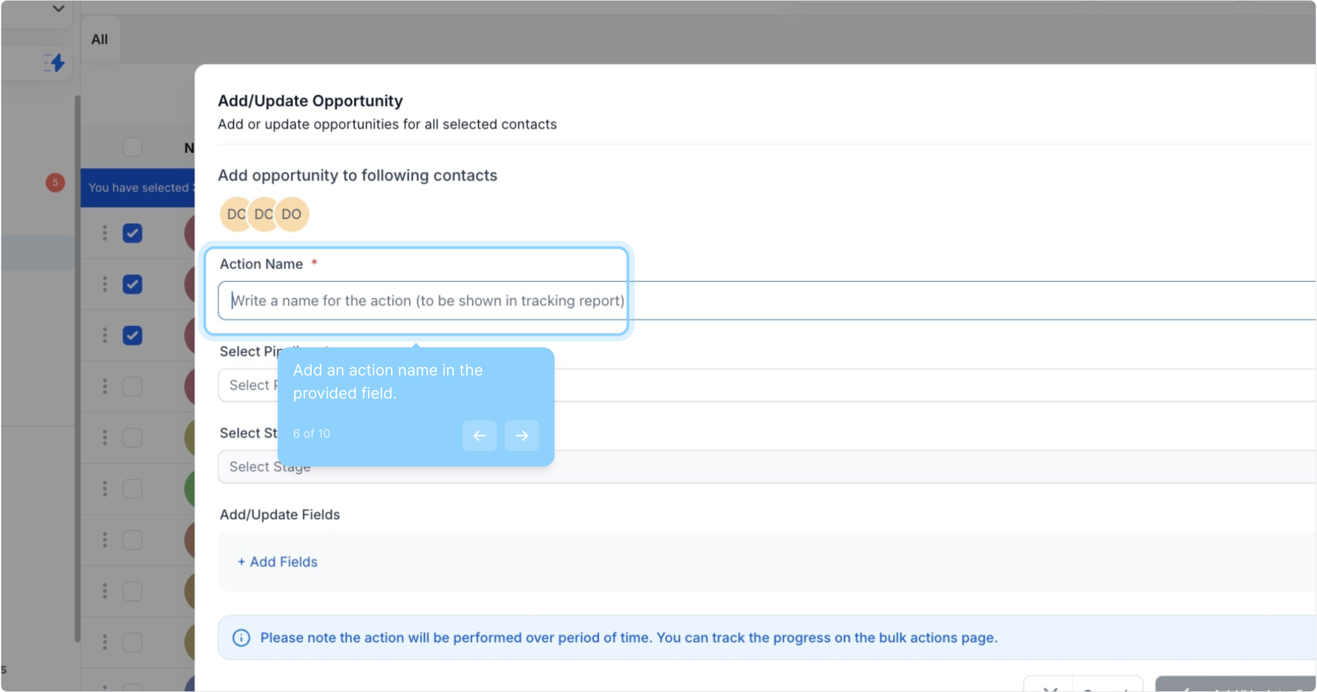Open three-dot menu for third selected row
The image size is (1317, 692).
click(105, 335)
